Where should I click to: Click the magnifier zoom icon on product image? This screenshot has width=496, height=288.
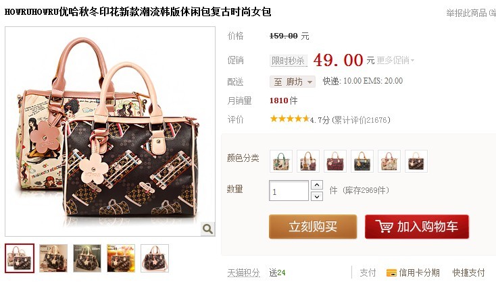(208, 229)
